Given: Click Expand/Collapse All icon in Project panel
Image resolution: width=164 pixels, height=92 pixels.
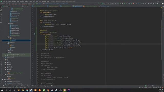Looking at the screenshot, I should [25, 6].
